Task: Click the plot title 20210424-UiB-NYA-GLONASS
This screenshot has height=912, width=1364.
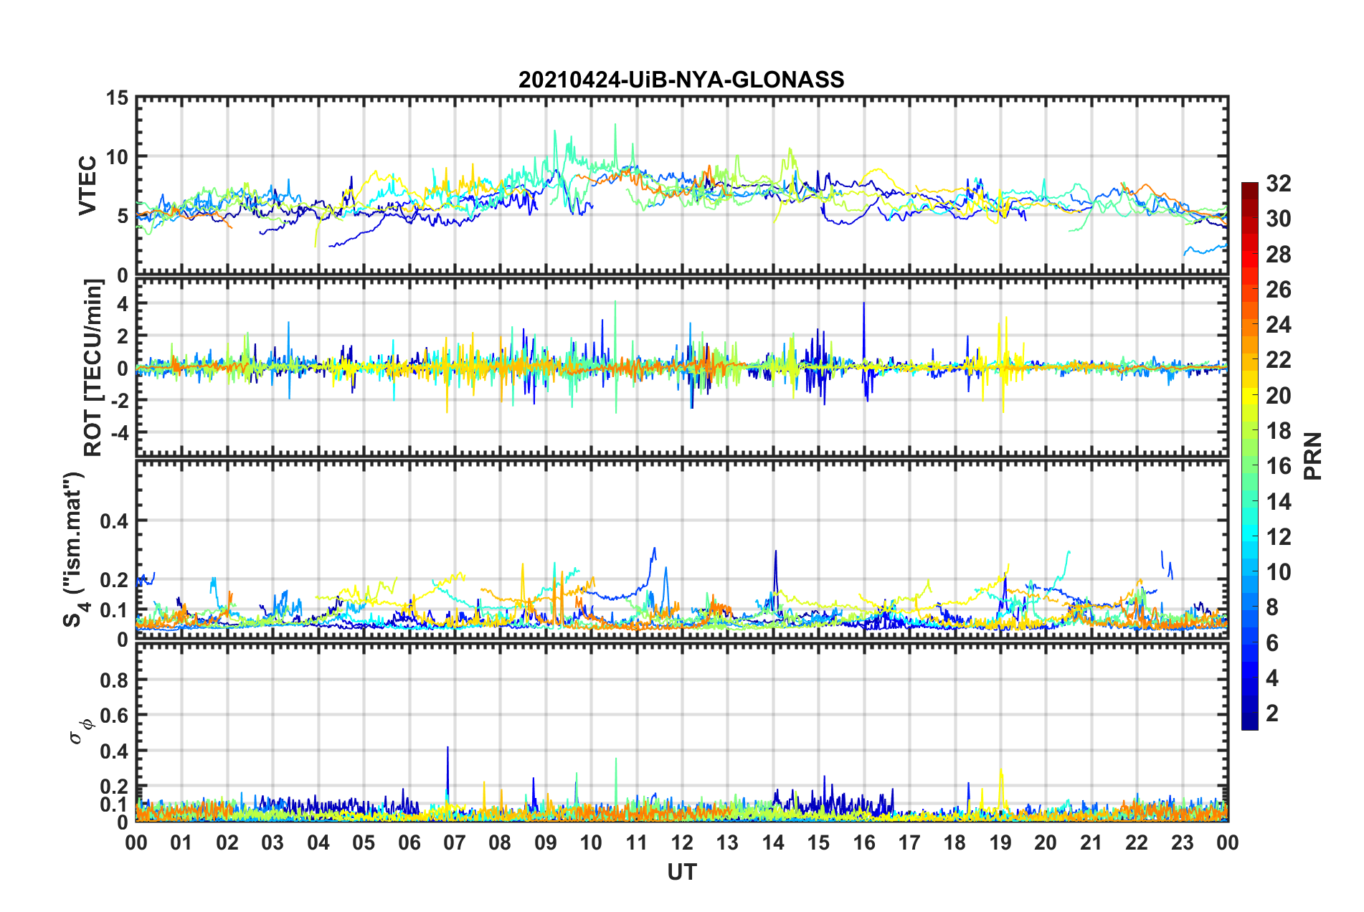Action: click(x=681, y=80)
